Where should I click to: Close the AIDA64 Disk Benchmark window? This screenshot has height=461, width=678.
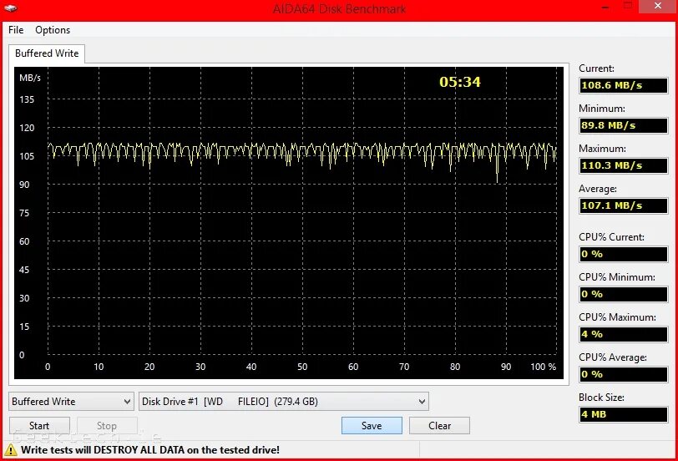(x=658, y=6)
